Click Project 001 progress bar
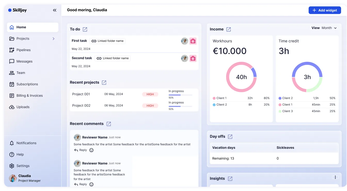The width and height of the screenshot is (347, 191). coord(180,95)
